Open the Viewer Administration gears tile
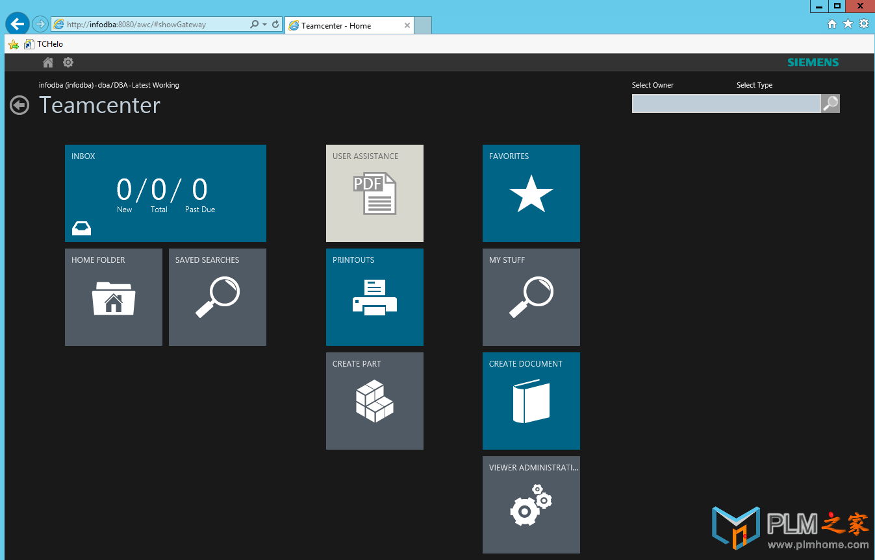This screenshot has width=875, height=560. (531, 505)
